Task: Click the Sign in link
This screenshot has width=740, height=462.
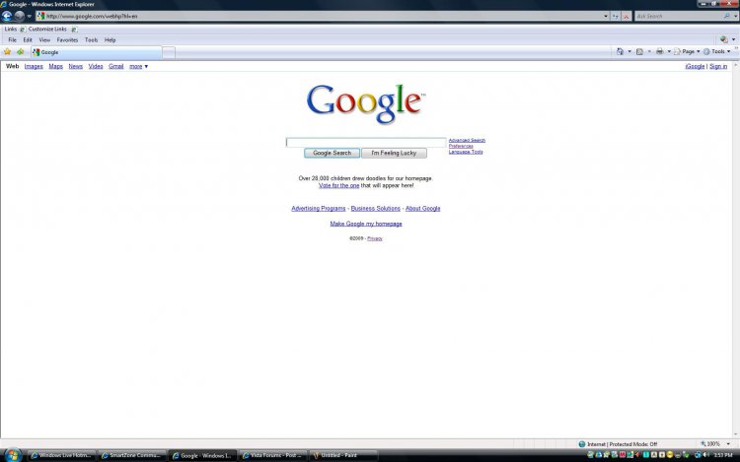Action: pos(718,66)
